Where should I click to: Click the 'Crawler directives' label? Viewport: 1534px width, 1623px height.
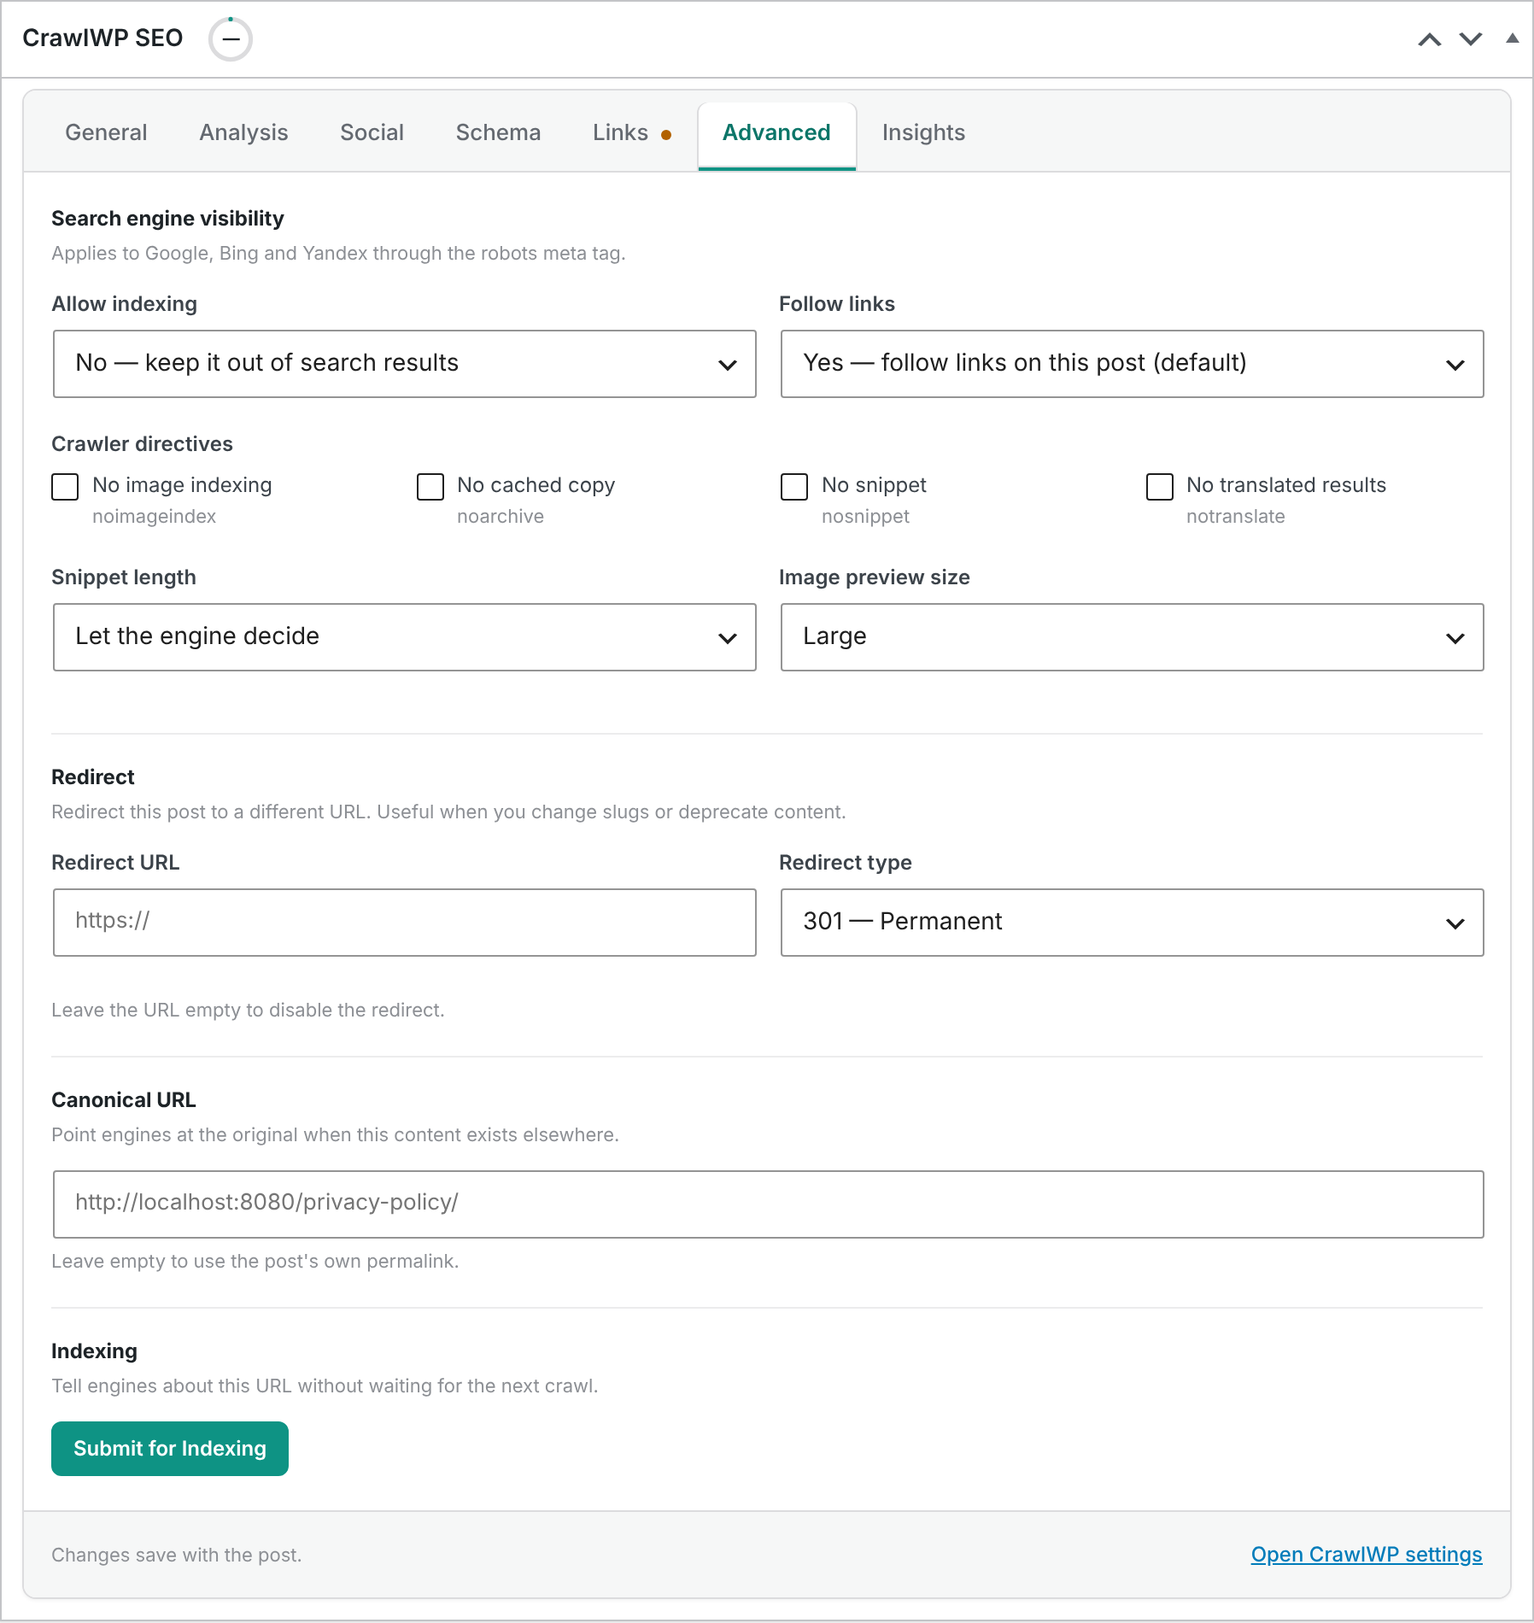pyautogui.click(x=142, y=444)
